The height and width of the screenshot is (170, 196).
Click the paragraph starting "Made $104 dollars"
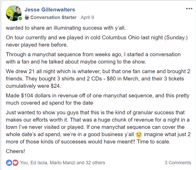[x=98, y=99]
